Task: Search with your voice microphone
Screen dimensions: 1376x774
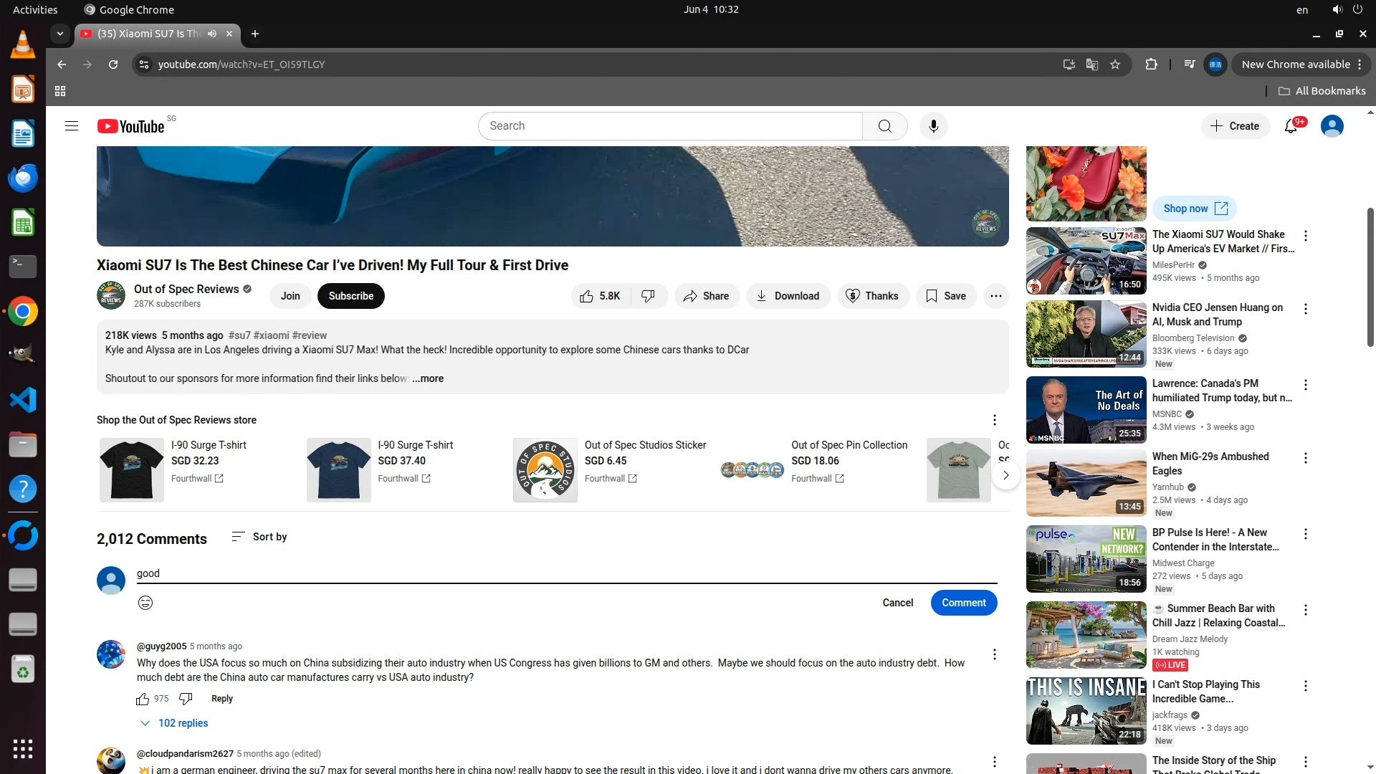Action: [933, 126]
